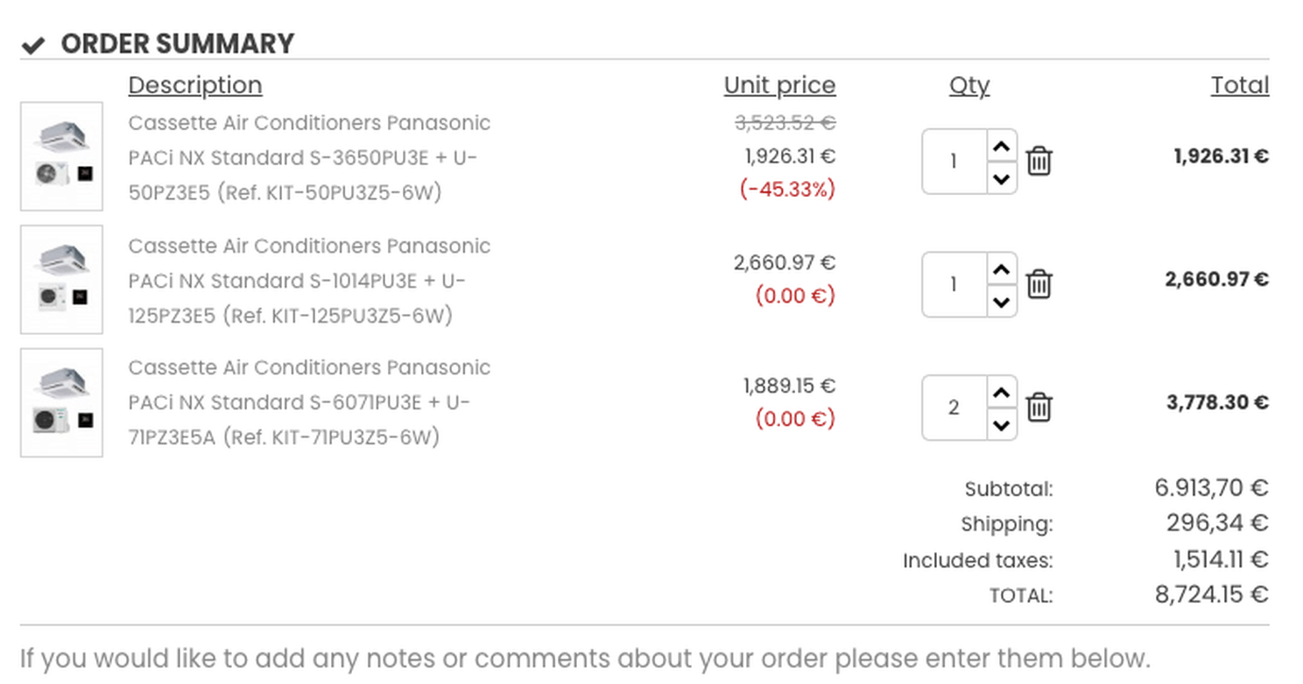Click the checkmark icon beside Order Summary
Image resolution: width=1303 pixels, height=684 pixels.
33,45
